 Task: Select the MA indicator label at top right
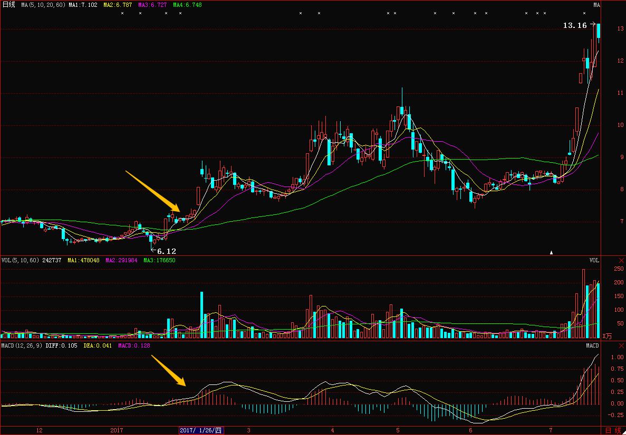click(x=596, y=5)
